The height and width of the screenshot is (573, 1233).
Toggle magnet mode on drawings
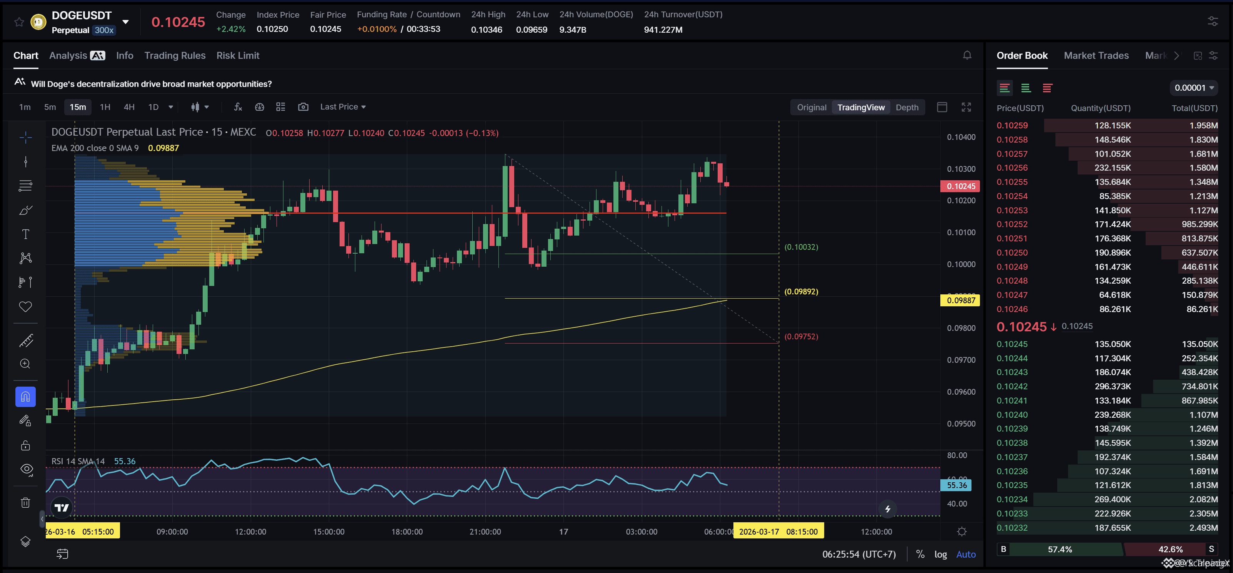point(25,397)
